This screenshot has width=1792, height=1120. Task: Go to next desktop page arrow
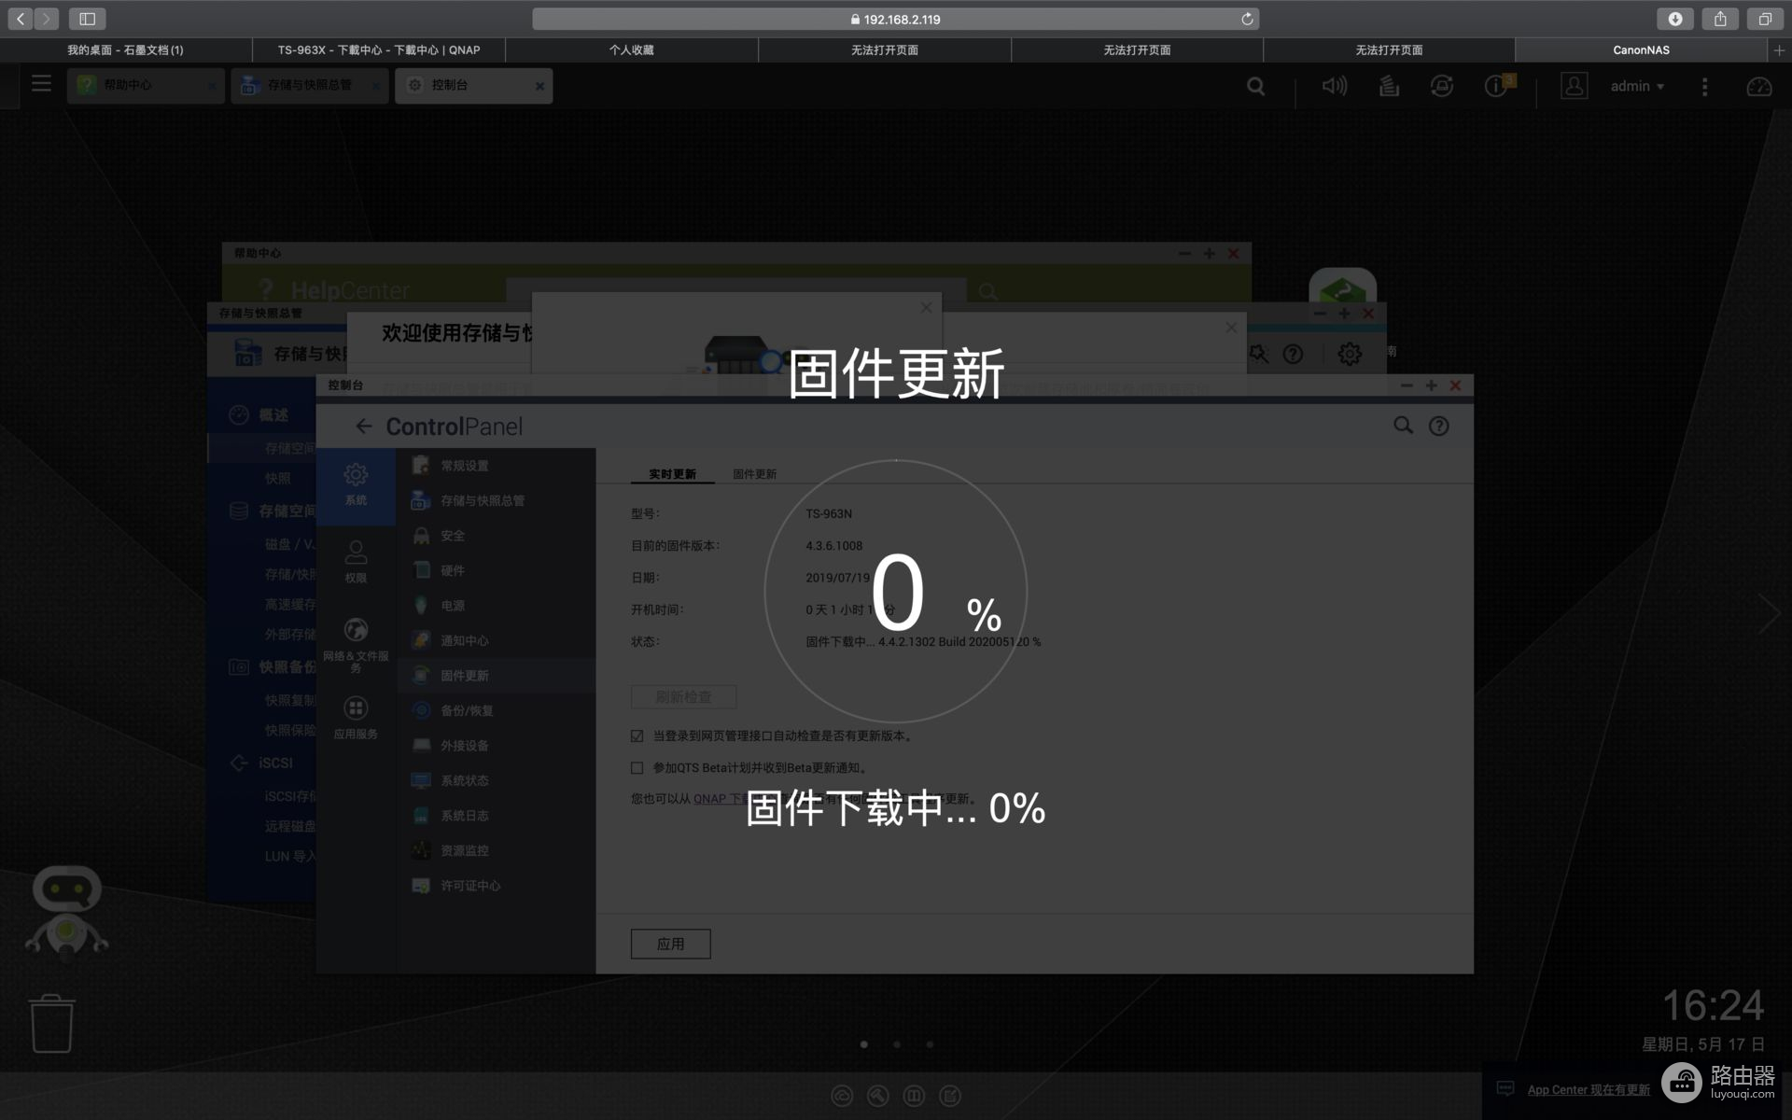pyautogui.click(x=1769, y=613)
